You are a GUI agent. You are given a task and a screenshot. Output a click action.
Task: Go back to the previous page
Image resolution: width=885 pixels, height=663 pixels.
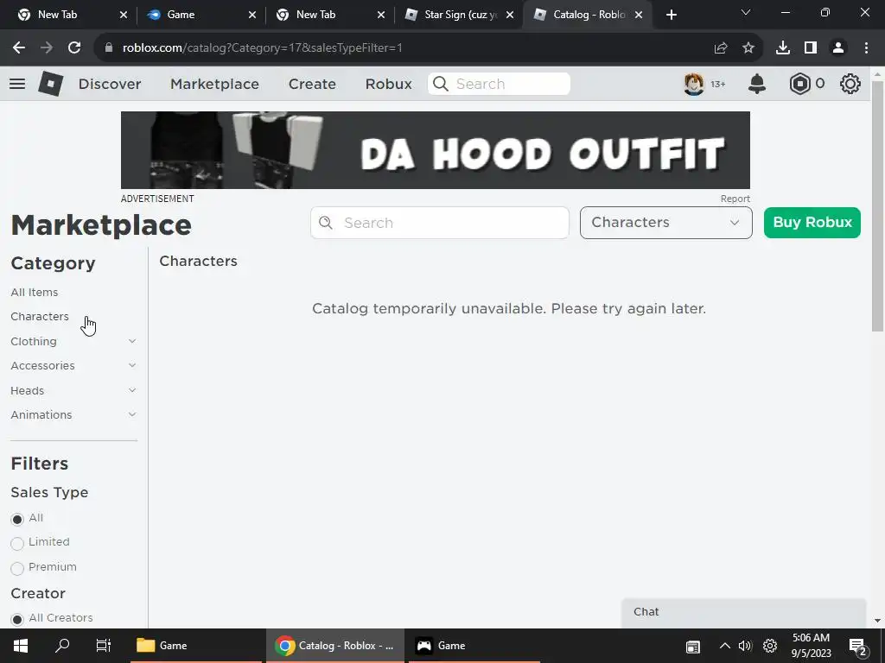(x=19, y=48)
